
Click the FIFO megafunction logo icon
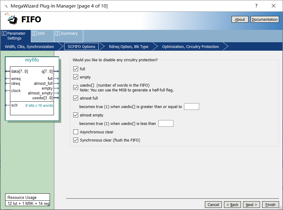click(x=11, y=19)
